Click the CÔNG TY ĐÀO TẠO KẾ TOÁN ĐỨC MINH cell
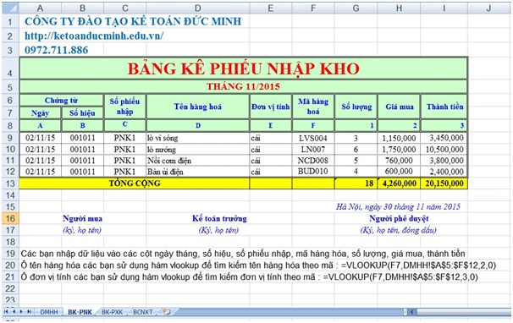513x323 pixels. point(133,22)
